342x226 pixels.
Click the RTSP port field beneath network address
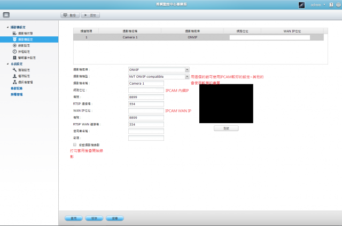146,104
